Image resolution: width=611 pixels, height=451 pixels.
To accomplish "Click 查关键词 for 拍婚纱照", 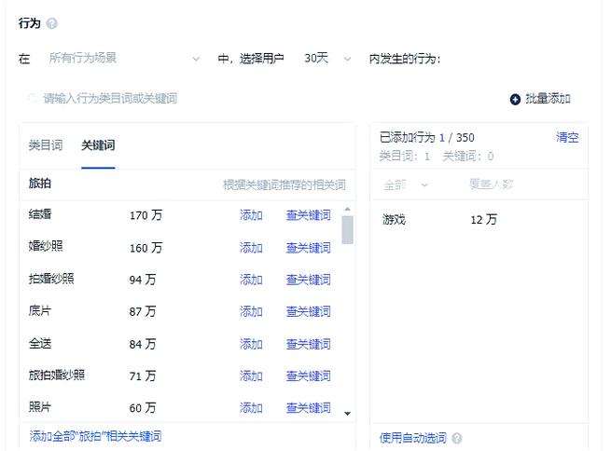I will coord(308,280).
